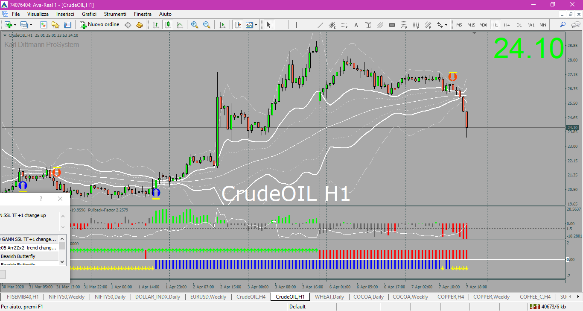Switch to D1 timeframe
The width and height of the screenshot is (583, 311).
[519, 25]
